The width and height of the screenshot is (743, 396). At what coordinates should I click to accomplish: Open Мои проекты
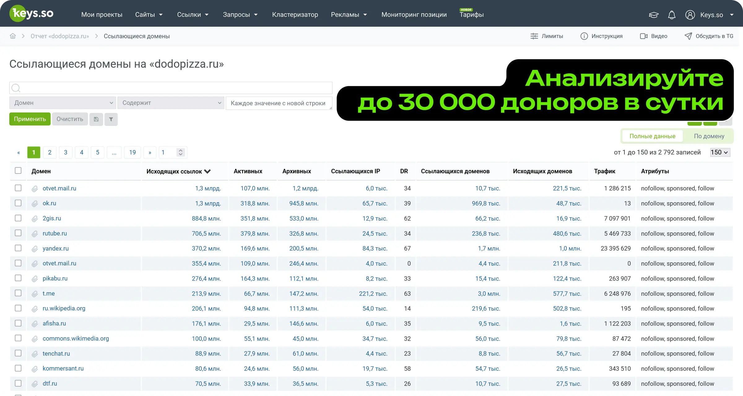click(102, 15)
